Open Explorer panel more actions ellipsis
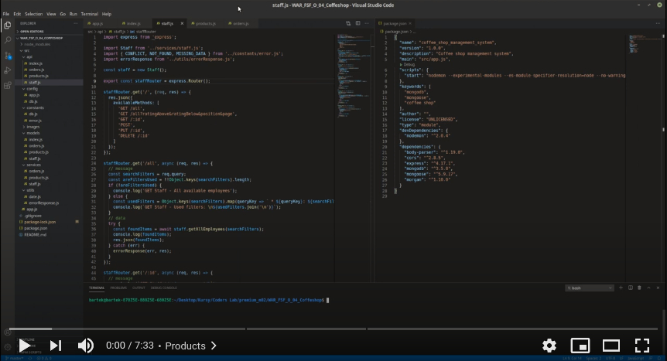The image size is (667, 361). (76, 23)
